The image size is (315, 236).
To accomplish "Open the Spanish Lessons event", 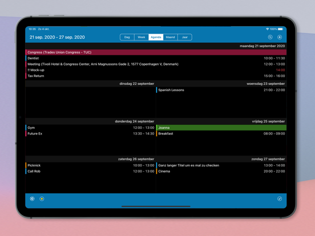I will coord(221,90).
